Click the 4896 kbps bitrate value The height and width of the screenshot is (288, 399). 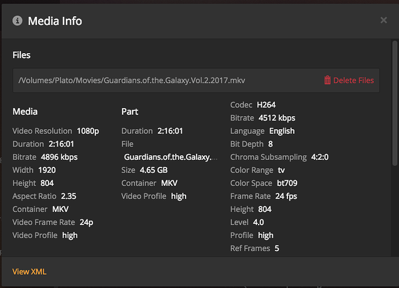(59, 157)
